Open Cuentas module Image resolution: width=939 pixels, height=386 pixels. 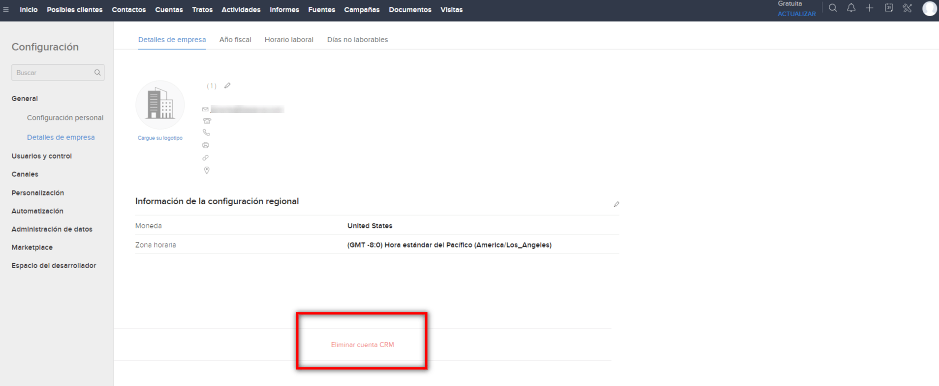(169, 10)
